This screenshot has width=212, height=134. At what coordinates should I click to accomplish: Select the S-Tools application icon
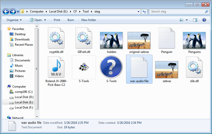(84, 67)
